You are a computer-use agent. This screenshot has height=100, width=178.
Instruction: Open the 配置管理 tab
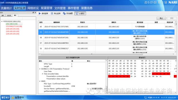click(x=46, y=8)
